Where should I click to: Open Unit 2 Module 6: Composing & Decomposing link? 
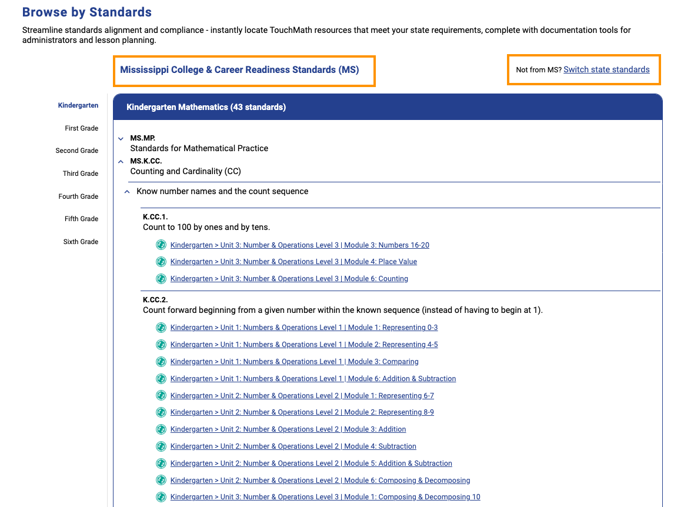coord(320,481)
